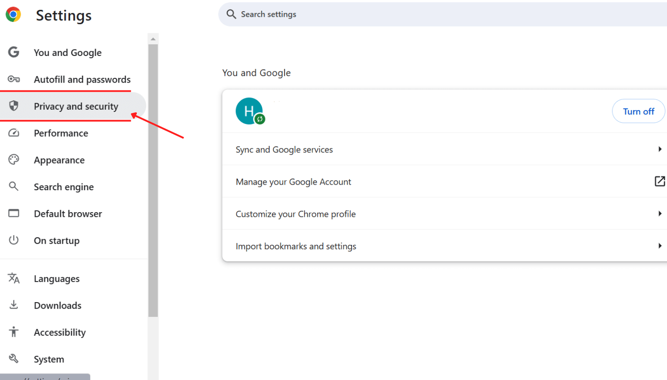Viewport: 667px width, 380px height.
Task: Click the speedometer icon beside Performance
Action: (13, 133)
